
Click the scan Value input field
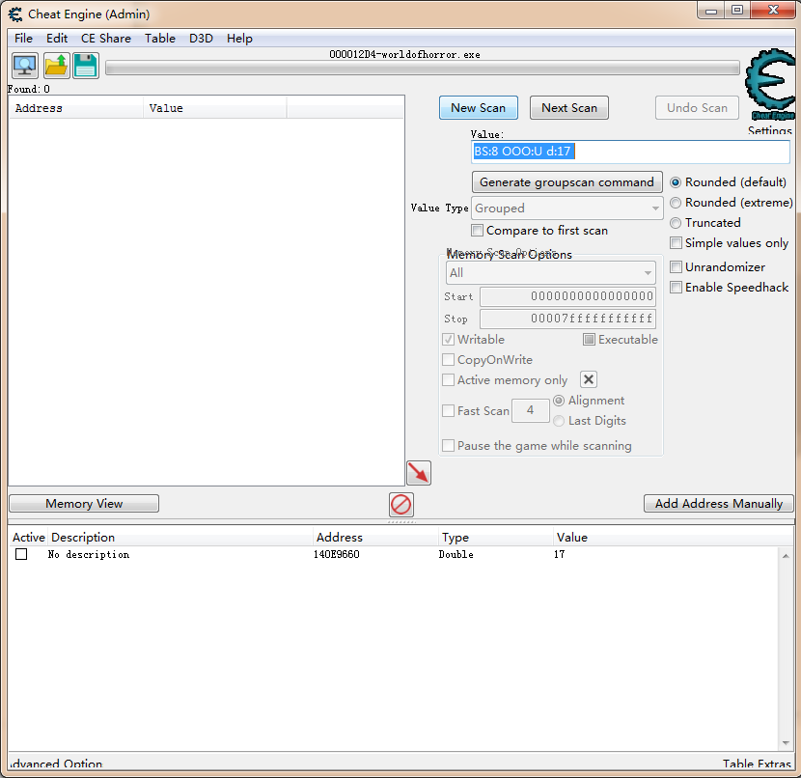630,152
